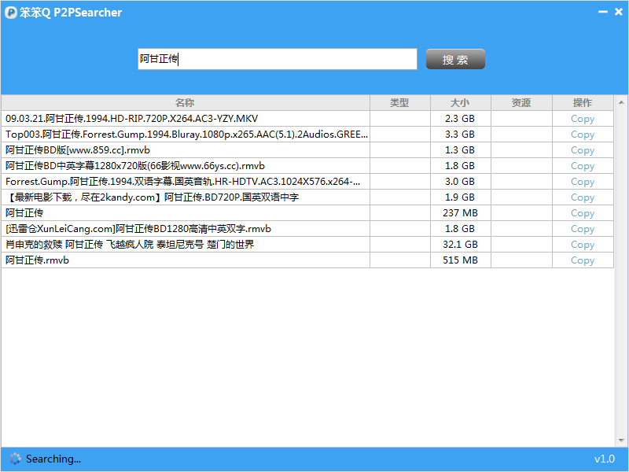
Task: Click the 3.0 GB size cell
Action: [x=460, y=182]
